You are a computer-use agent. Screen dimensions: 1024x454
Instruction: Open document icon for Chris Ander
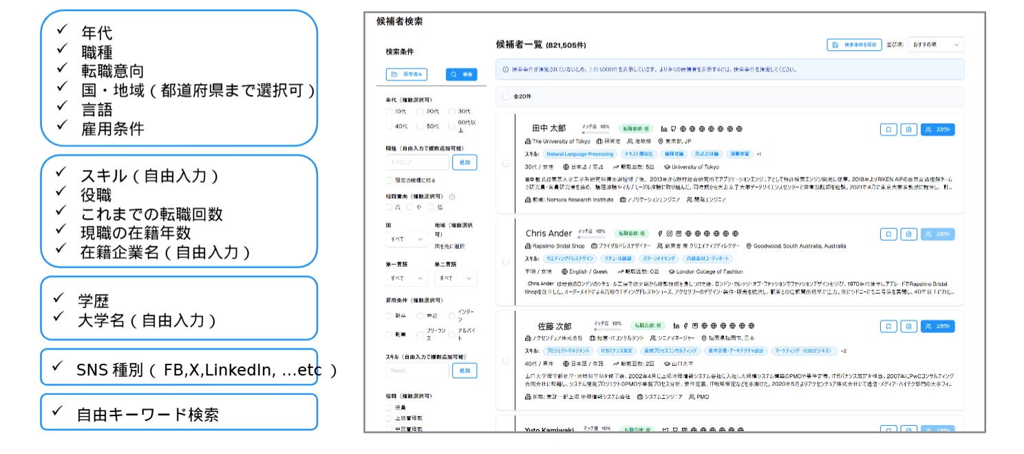click(908, 234)
